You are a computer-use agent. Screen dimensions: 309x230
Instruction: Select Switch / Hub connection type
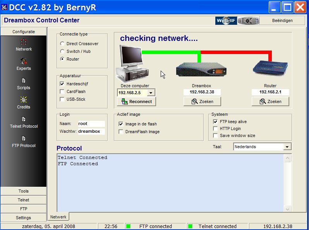(62, 51)
